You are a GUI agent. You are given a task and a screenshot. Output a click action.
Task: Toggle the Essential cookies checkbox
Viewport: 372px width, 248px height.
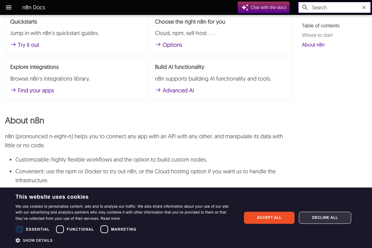19,229
